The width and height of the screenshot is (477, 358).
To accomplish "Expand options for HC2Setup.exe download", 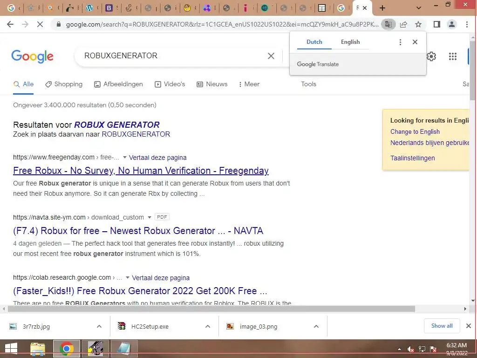I will [x=208, y=326].
